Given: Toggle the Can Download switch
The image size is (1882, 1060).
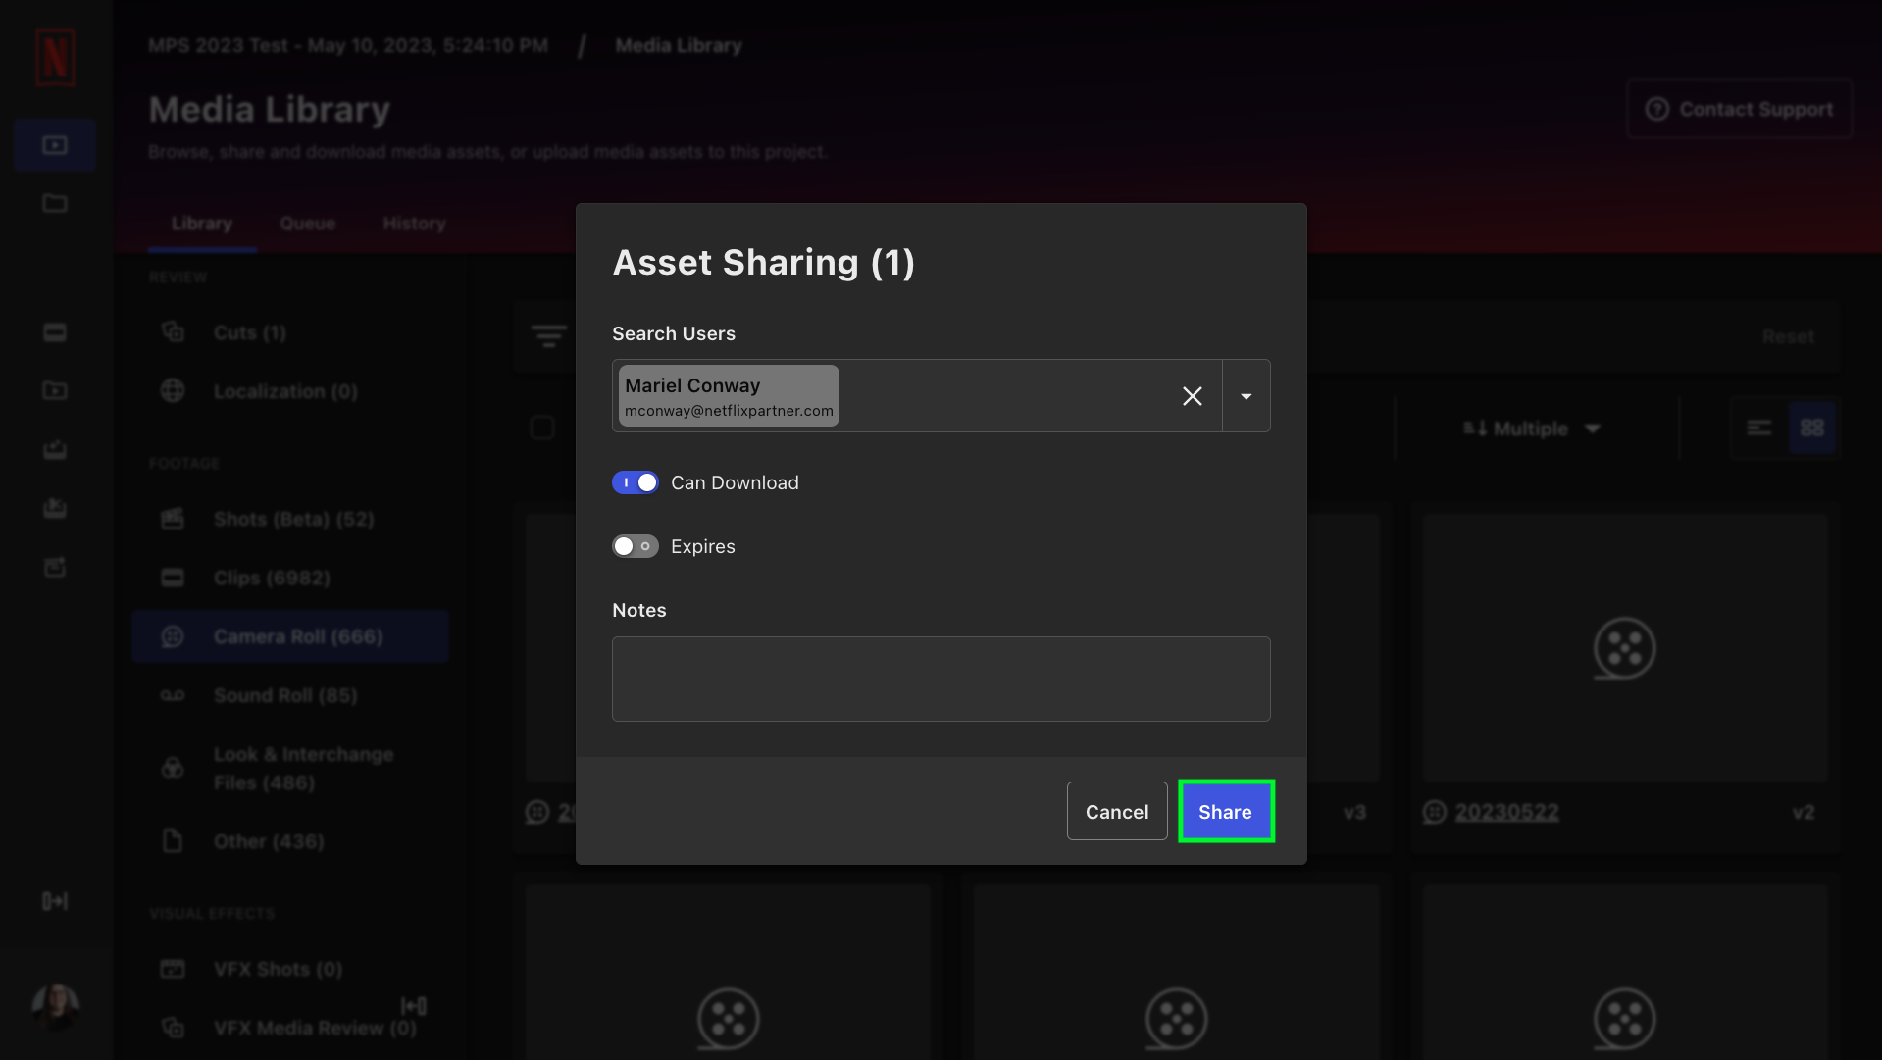Looking at the screenshot, I should 635,482.
